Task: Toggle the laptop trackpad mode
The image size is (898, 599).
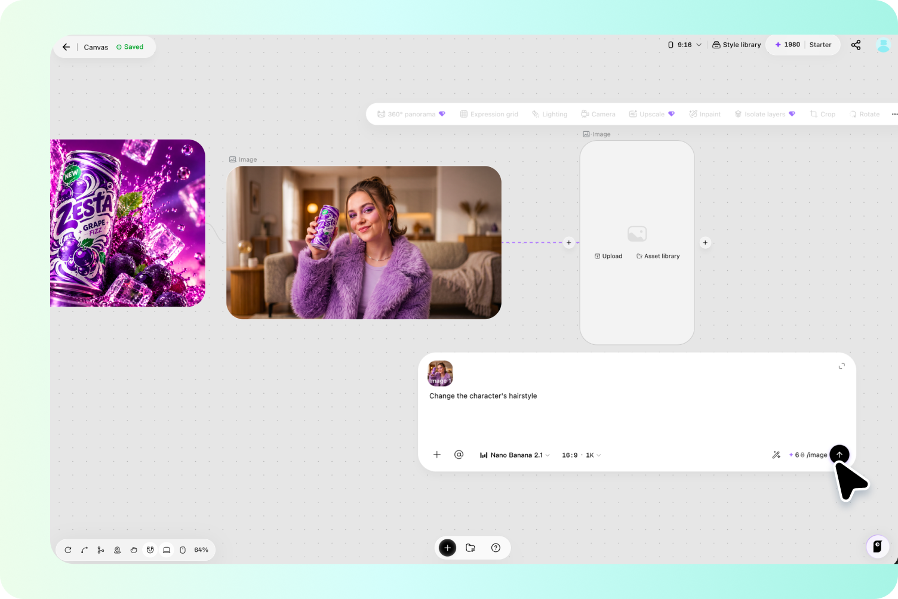Action: 167,550
